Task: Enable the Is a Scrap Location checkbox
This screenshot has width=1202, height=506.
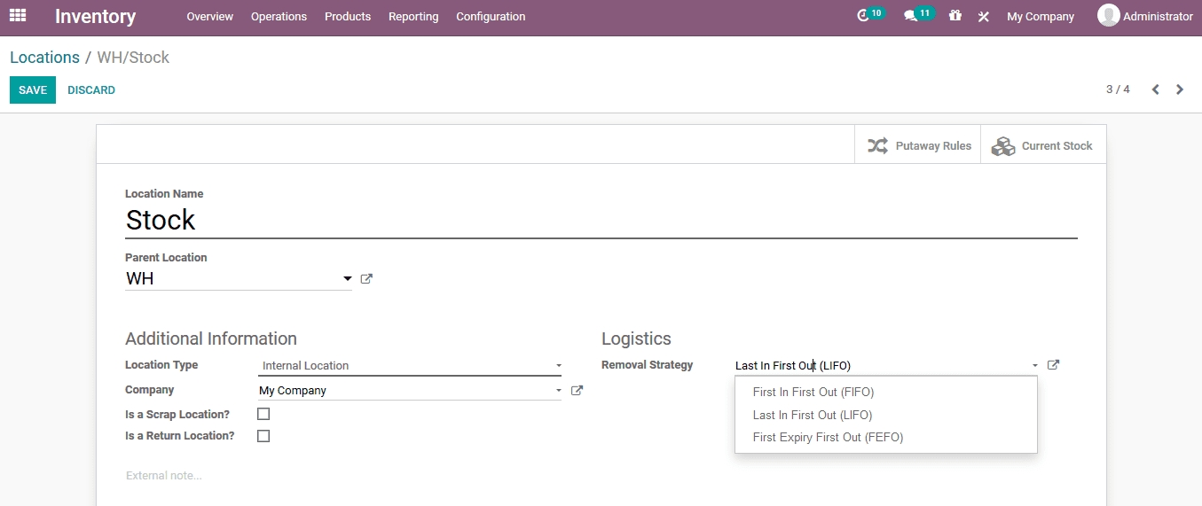Action: [263, 414]
